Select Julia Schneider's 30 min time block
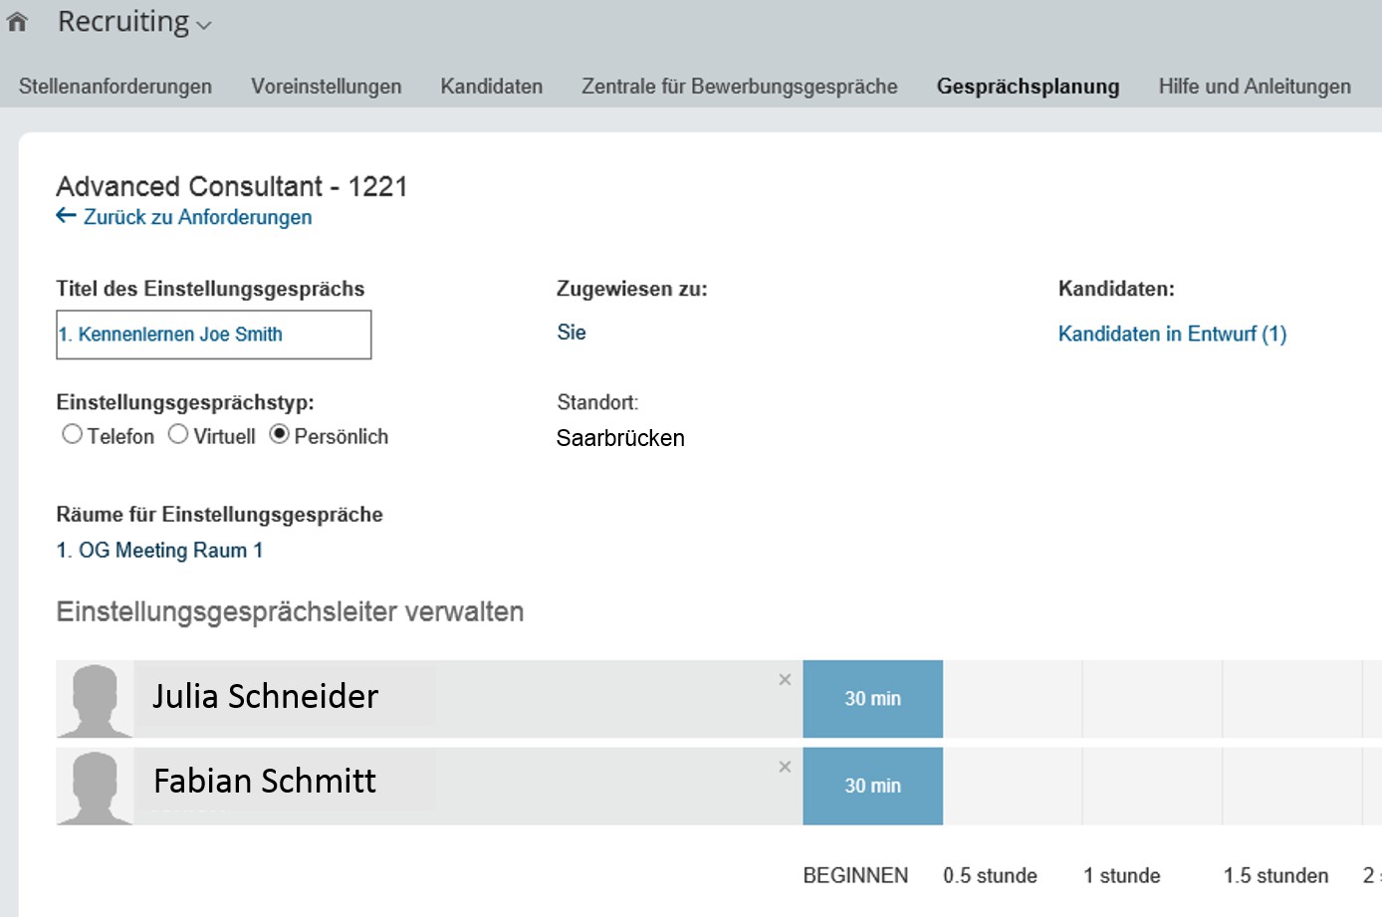 point(872,699)
